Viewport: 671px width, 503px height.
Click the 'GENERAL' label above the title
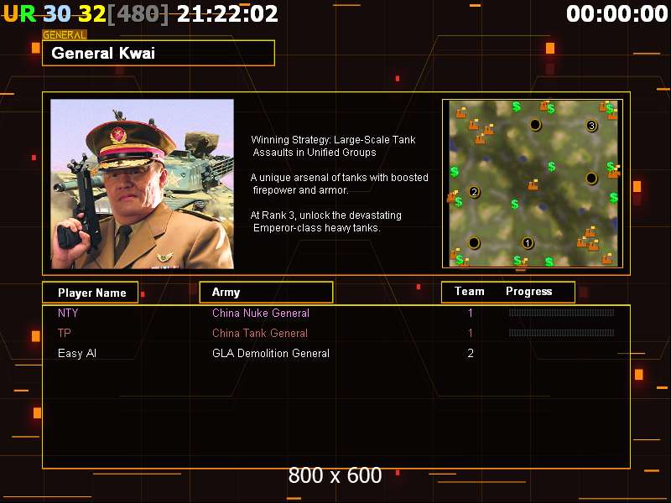(x=65, y=34)
